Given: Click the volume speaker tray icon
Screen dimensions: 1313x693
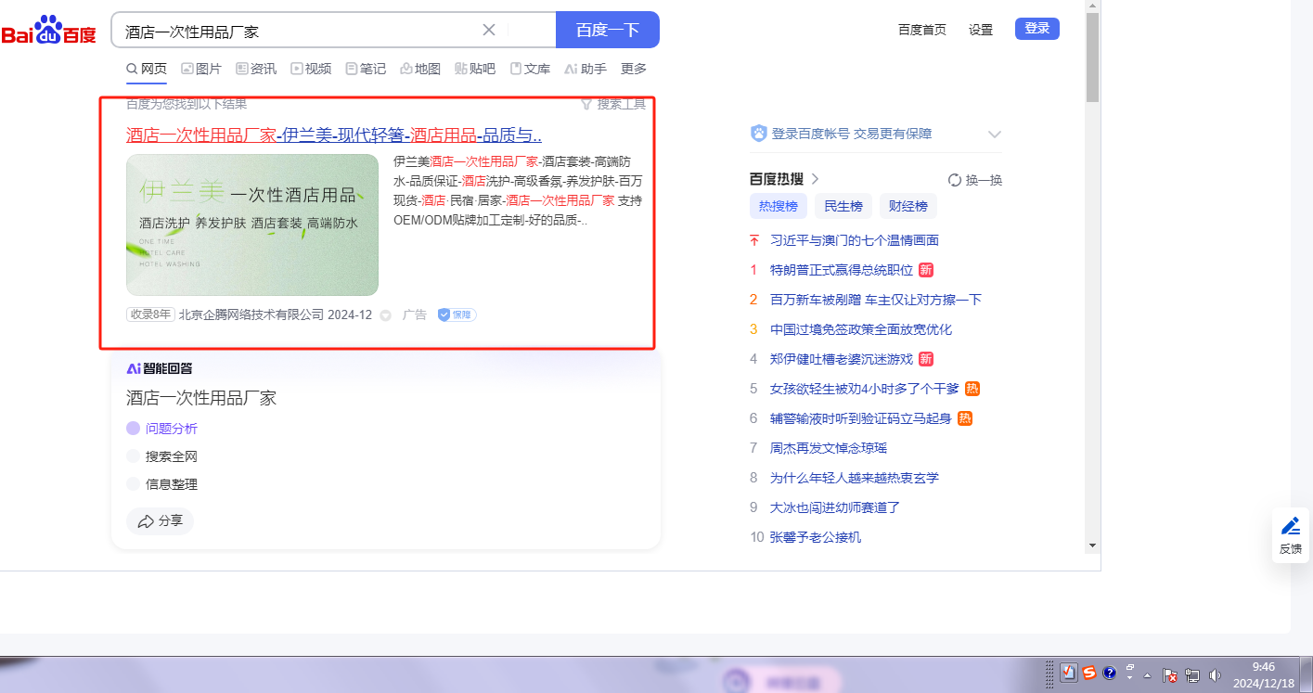Looking at the screenshot, I should (x=1215, y=675).
